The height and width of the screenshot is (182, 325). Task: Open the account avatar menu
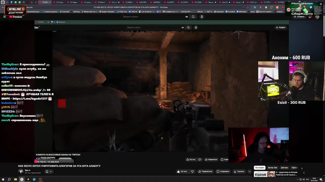pos(317,17)
